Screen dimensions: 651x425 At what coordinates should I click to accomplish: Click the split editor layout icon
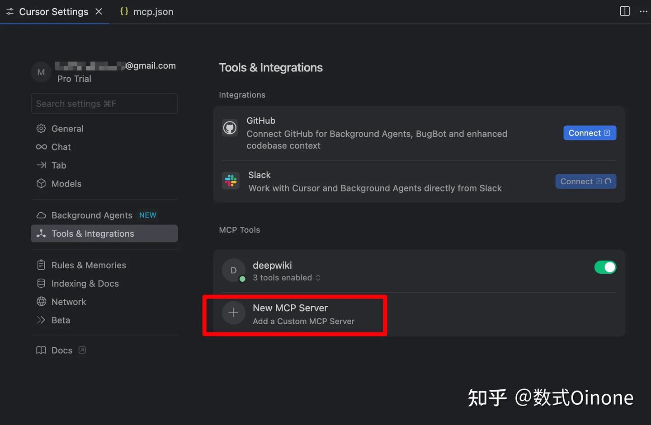coord(625,11)
